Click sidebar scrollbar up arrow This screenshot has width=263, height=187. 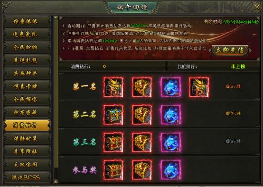[56, 18]
